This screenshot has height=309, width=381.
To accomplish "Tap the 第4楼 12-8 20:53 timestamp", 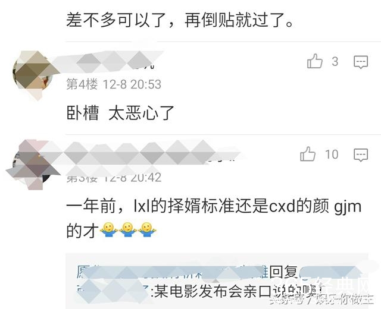I will click(x=114, y=84).
